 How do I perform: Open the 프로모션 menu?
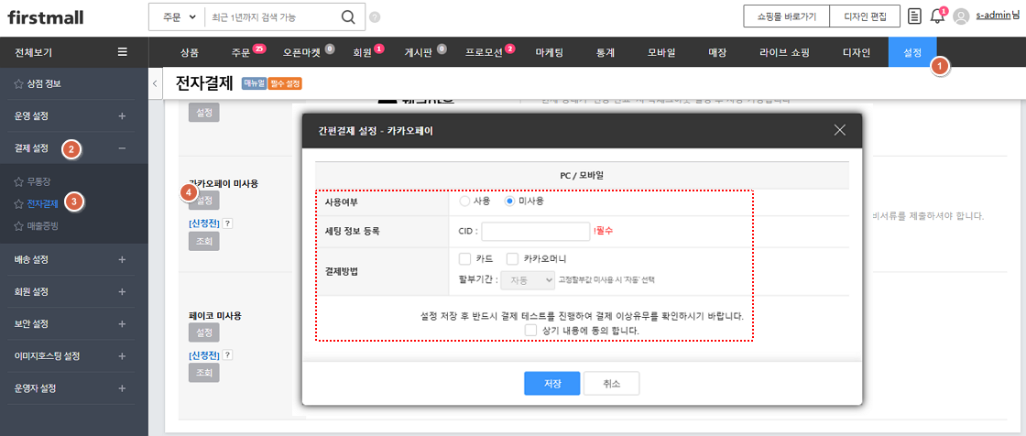click(x=484, y=52)
